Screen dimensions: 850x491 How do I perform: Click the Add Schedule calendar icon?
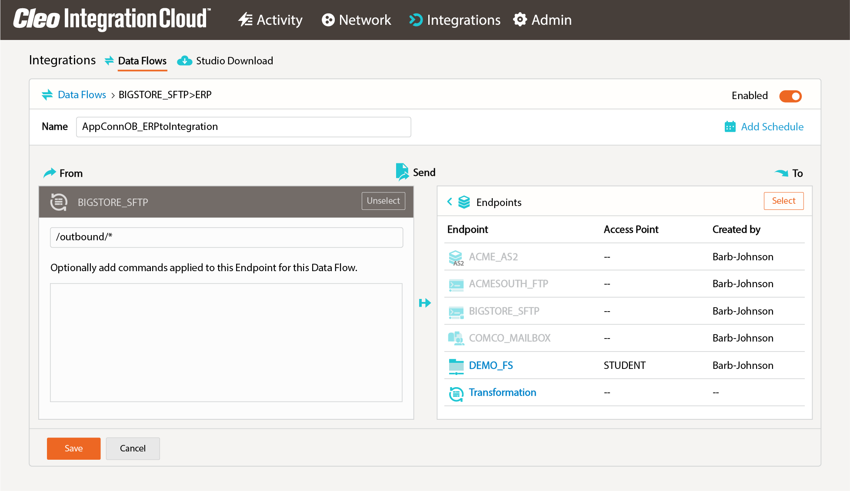click(x=730, y=126)
